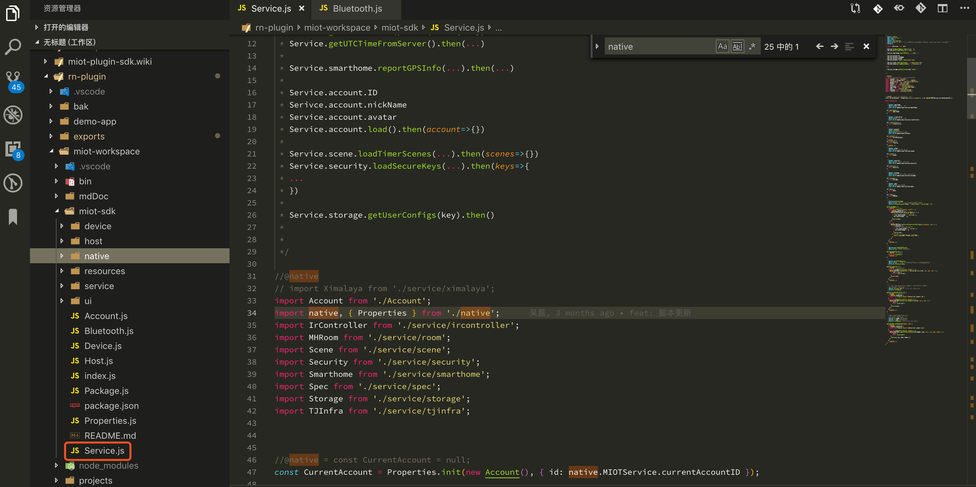
Task: Select the Service.js editor tab
Action: click(271, 8)
